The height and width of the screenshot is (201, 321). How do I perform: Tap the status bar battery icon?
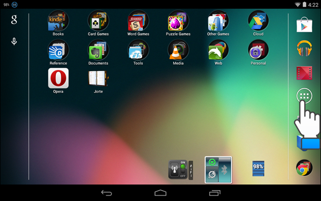(x=304, y=4)
